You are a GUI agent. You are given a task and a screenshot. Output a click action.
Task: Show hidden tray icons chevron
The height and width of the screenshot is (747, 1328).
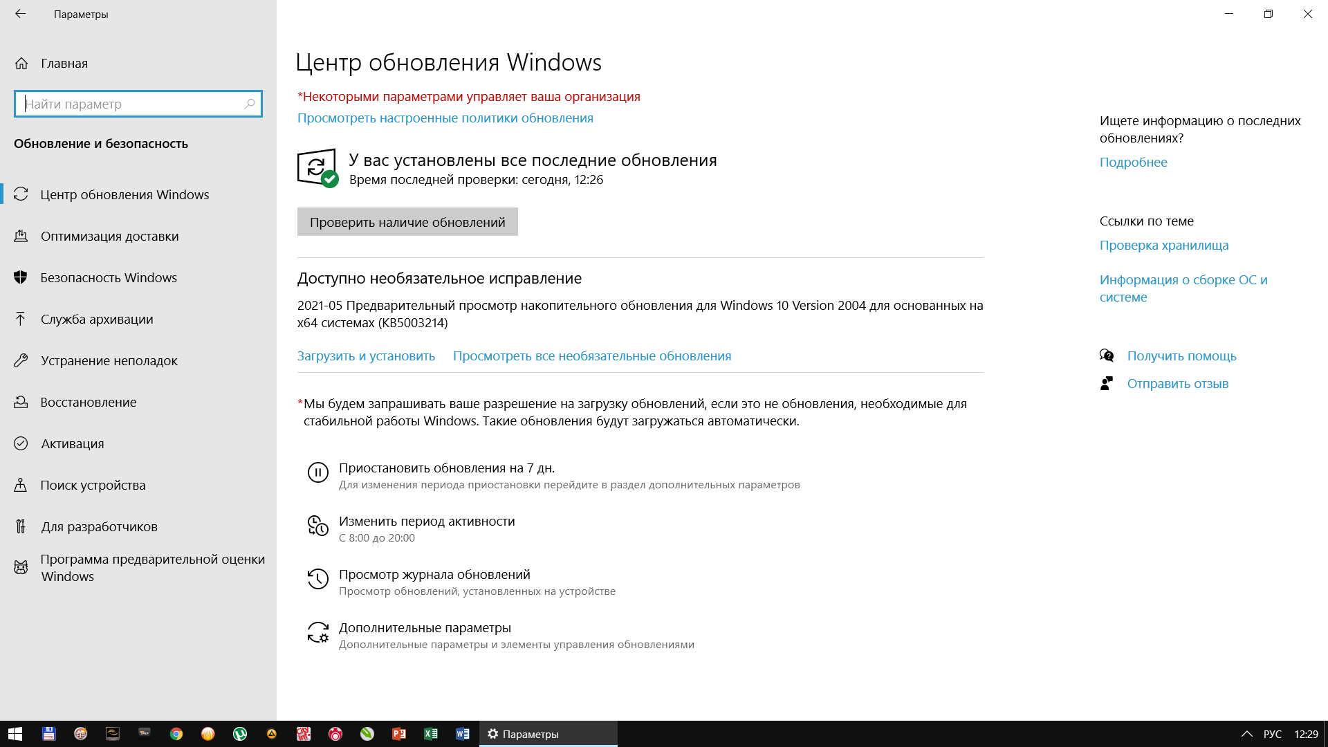[x=1246, y=734]
